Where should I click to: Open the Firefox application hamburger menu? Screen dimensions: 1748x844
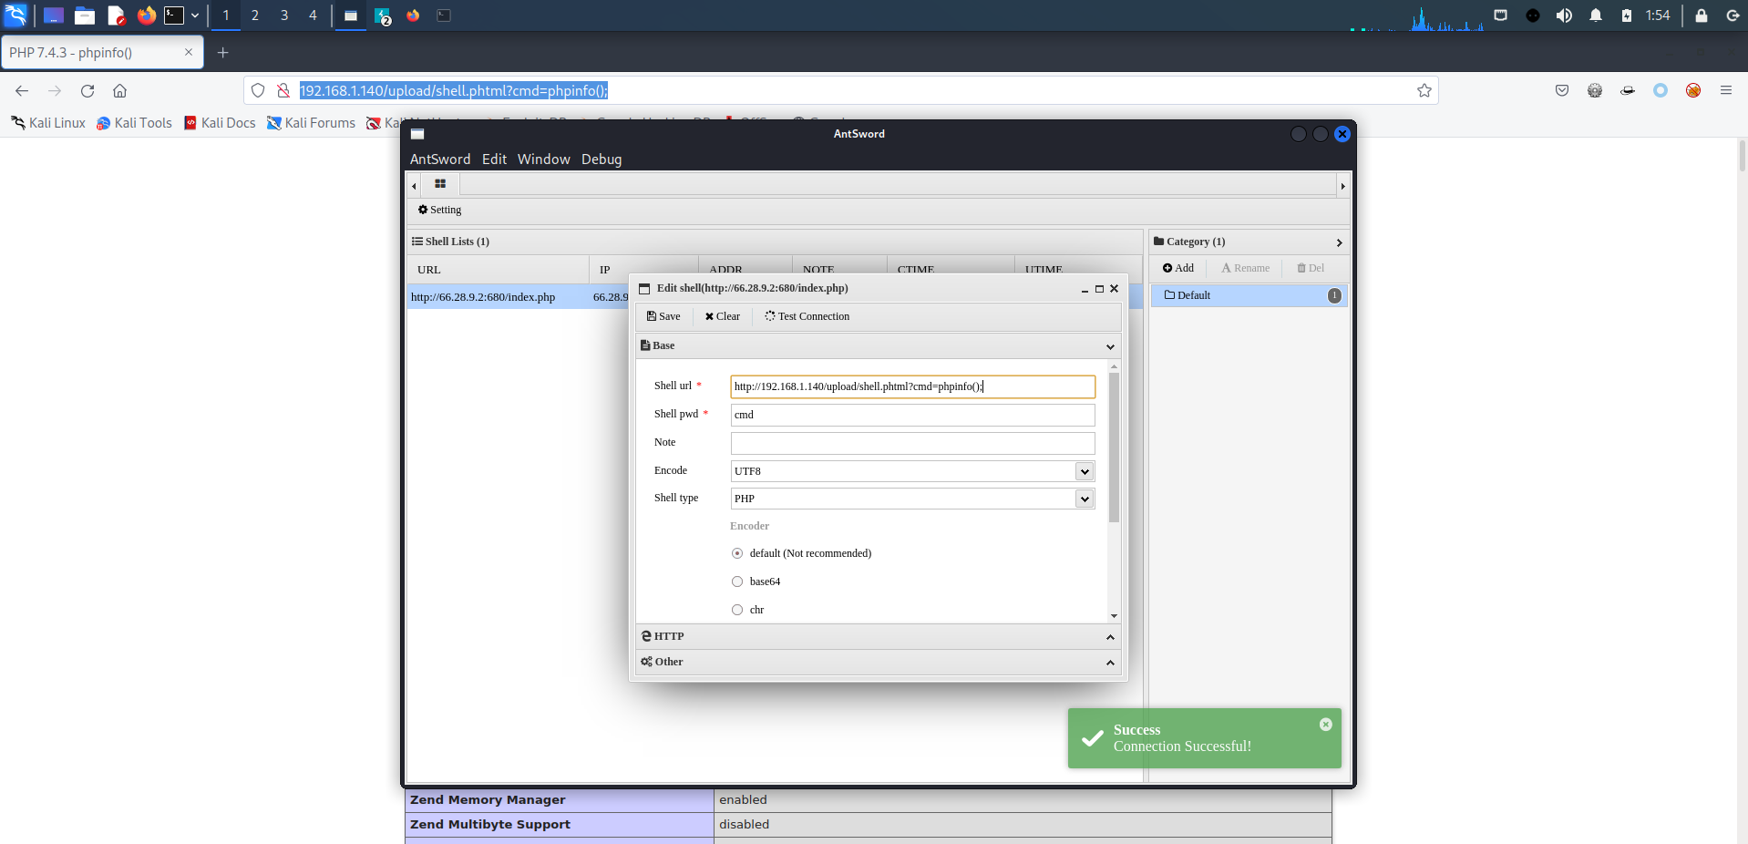click(1726, 90)
